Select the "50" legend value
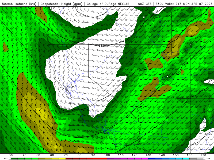 tap(38, 155)
